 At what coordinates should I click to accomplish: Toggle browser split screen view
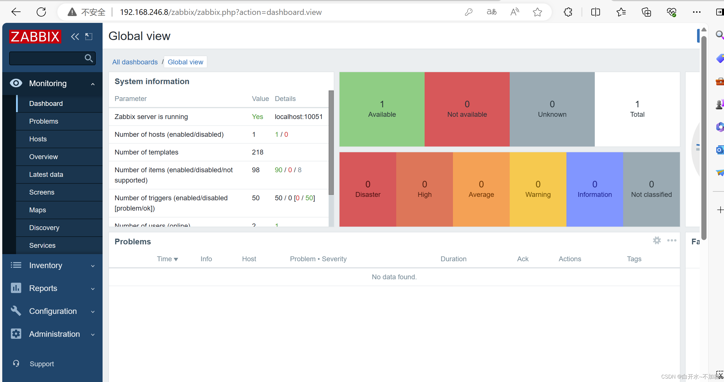(x=595, y=12)
